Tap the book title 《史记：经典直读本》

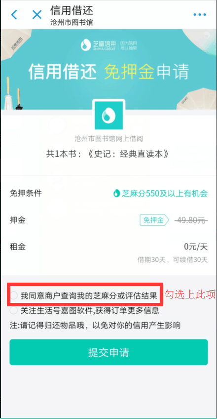(128, 154)
